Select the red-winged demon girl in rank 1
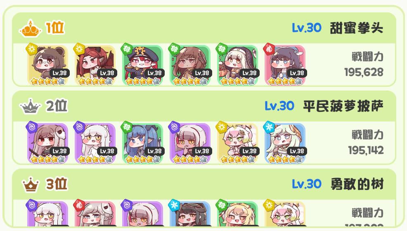 (x=95, y=65)
